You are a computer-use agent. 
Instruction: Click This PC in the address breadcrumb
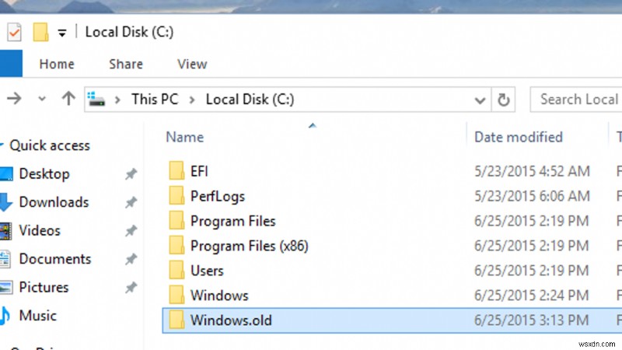pyautogui.click(x=155, y=100)
